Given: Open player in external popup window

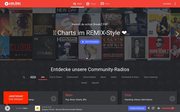Looking at the screenshot, I should pyautogui.click(x=153, y=108).
